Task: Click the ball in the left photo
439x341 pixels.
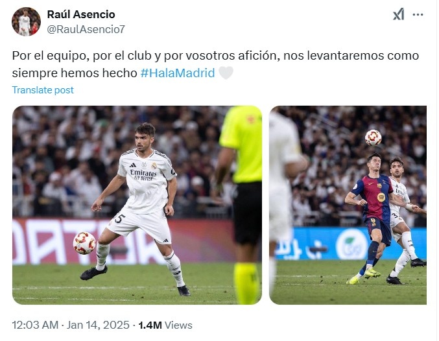Action: pyautogui.click(x=84, y=243)
